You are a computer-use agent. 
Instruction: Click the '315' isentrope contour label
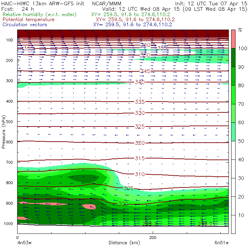pyautogui.click(x=140, y=158)
